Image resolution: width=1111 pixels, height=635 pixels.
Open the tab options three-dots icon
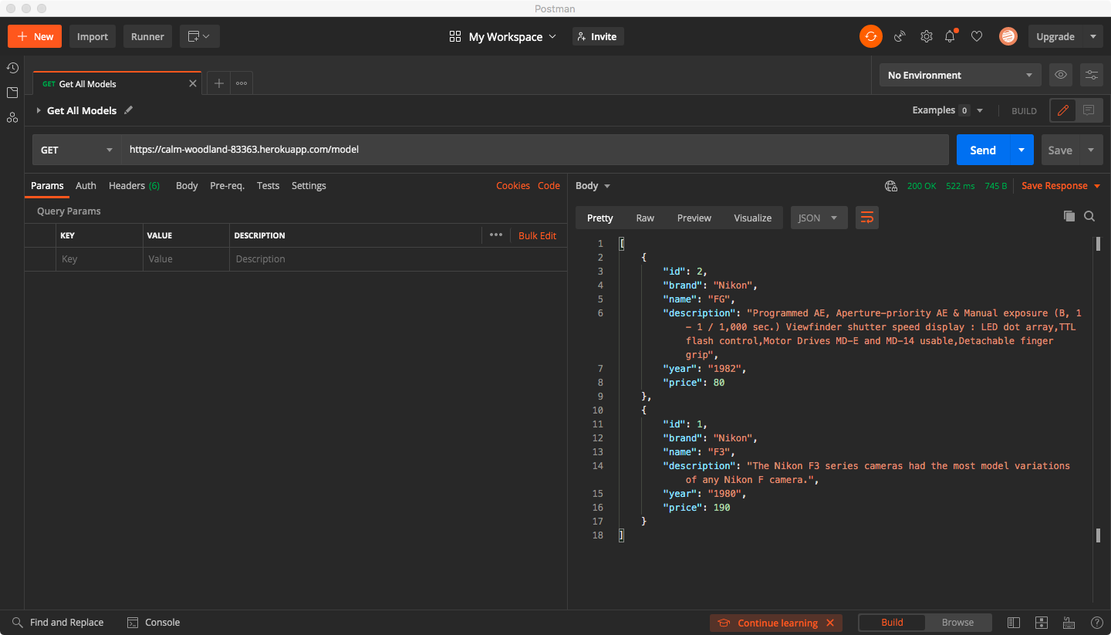241,83
